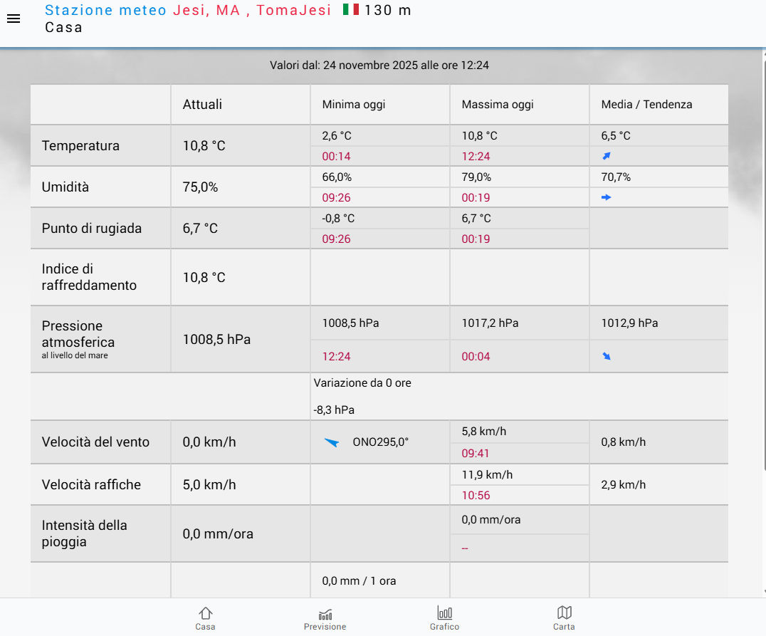The height and width of the screenshot is (636, 766).
Task: Click the pressure falling trend arrow
Action: (x=607, y=356)
